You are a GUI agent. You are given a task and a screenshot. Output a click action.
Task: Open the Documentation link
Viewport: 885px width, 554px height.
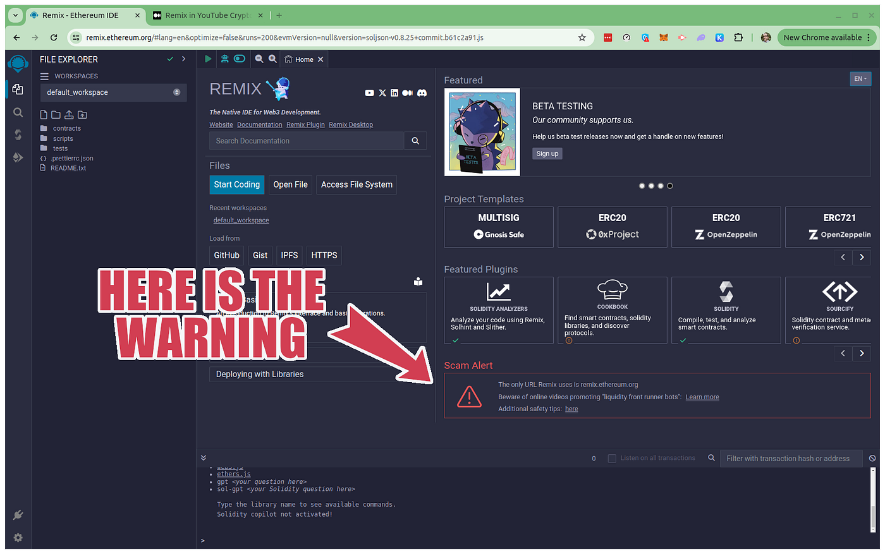click(260, 124)
